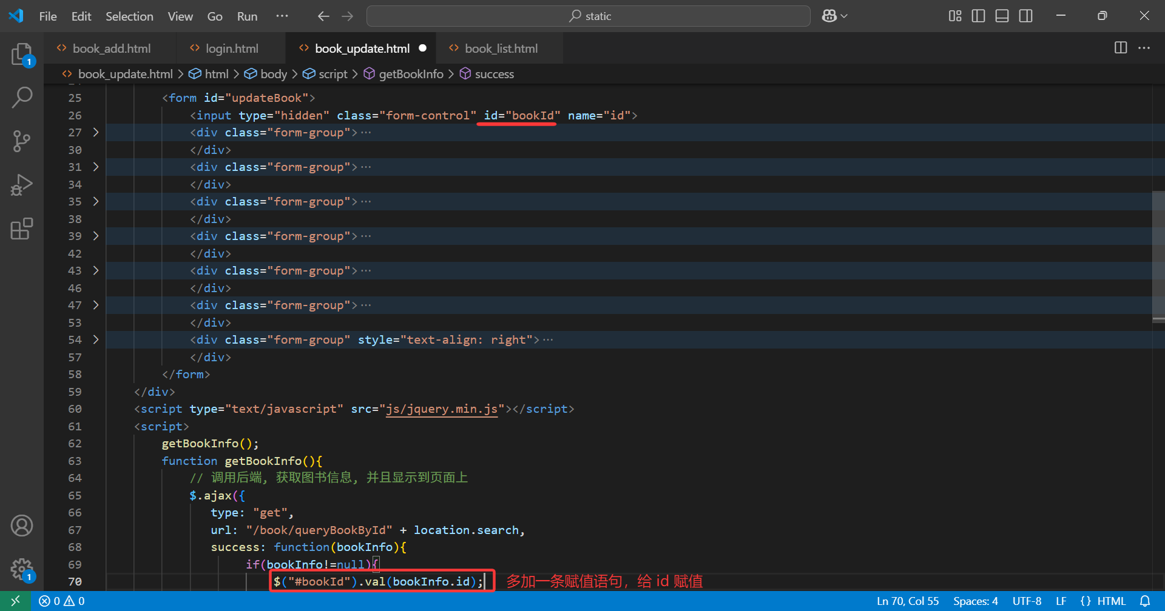Expand the folded form-group at line 27
Viewport: 1165px width, 611px height.
click(x=95, y=132)
